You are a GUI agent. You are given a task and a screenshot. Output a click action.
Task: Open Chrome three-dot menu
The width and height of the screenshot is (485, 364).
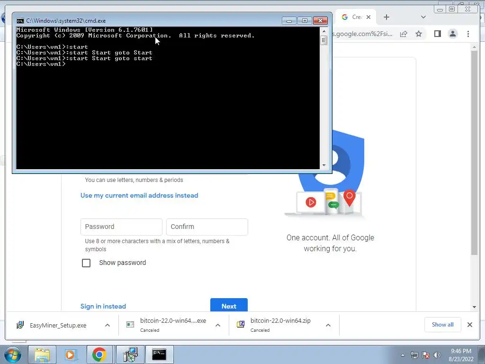tap(468, 34)
